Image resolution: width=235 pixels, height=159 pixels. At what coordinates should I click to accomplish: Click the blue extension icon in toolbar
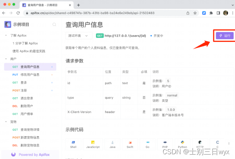[x=204, y=13]
